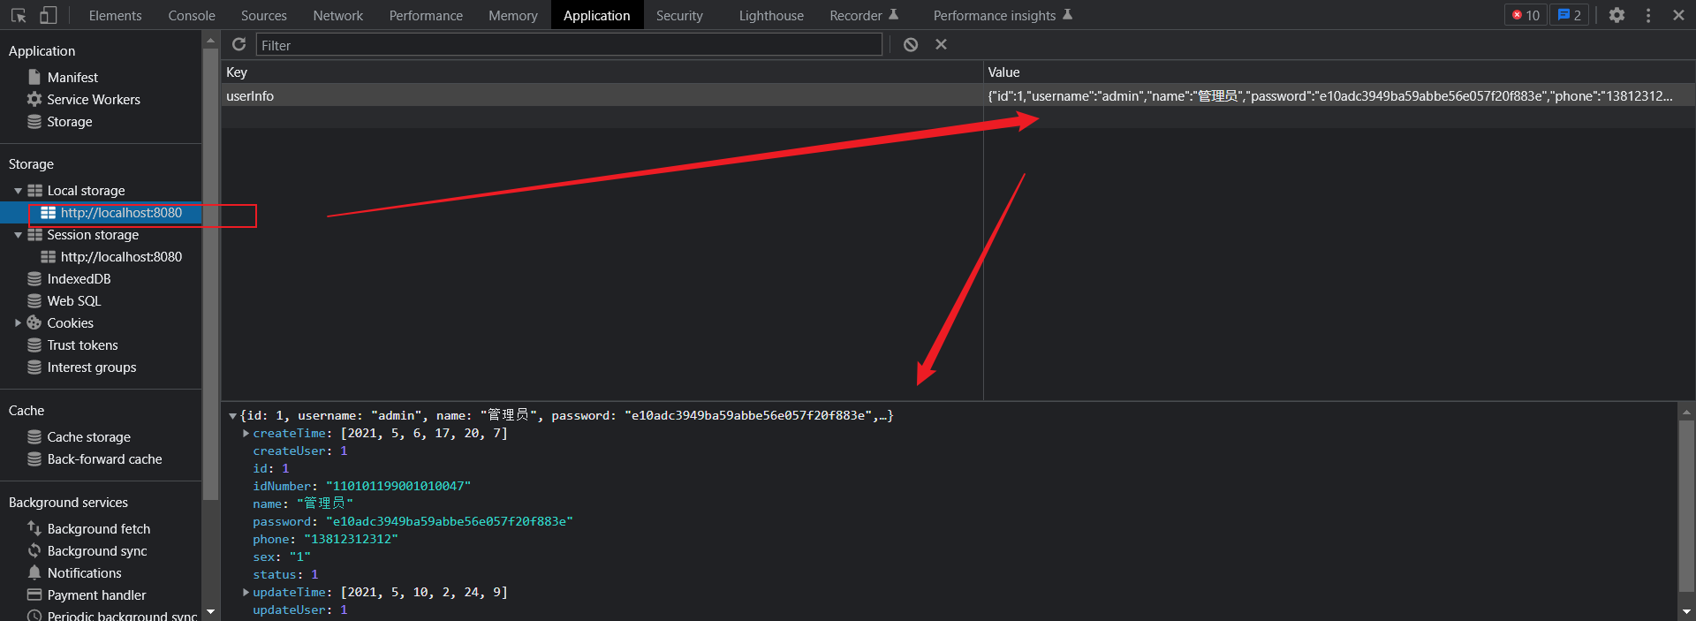Expand the createTime array
This screenshot has height=621, width=1696.
[246, 433]
